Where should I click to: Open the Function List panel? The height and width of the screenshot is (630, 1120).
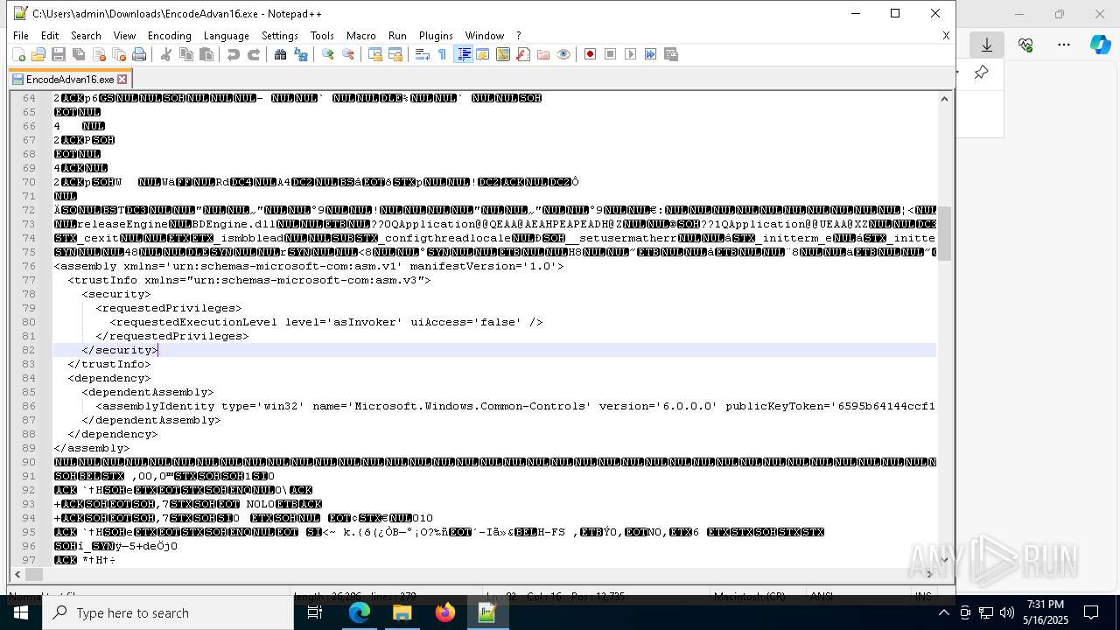(523, 54)
